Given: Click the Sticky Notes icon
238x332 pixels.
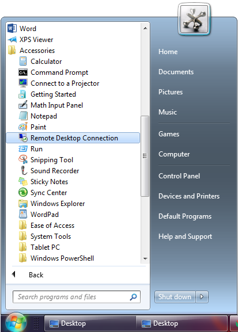Looking at the screenshot, I should (x=23, y=181).
